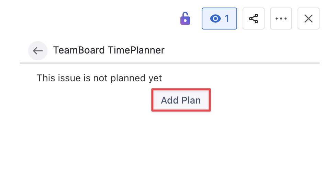334x179 pixels.
Task: Close the issue panel with X
Action: coord(309,19)
